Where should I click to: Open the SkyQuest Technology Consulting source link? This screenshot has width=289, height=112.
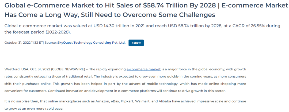click(91, 43)
